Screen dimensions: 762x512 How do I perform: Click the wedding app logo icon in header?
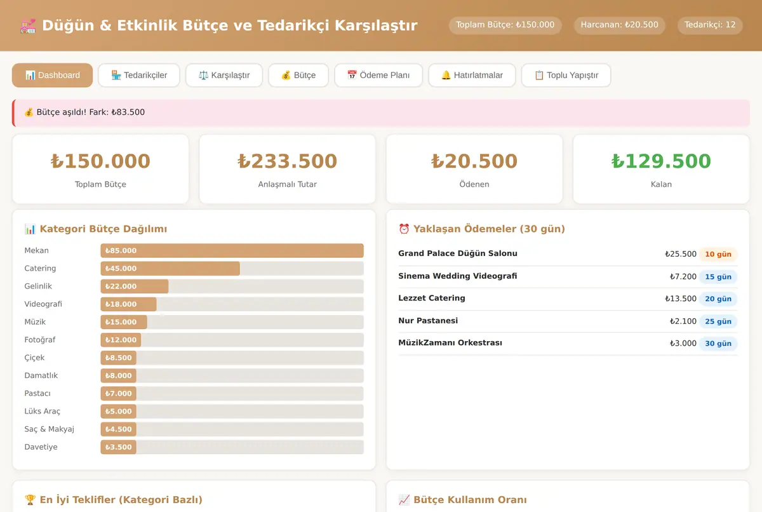tap(28, 25)
